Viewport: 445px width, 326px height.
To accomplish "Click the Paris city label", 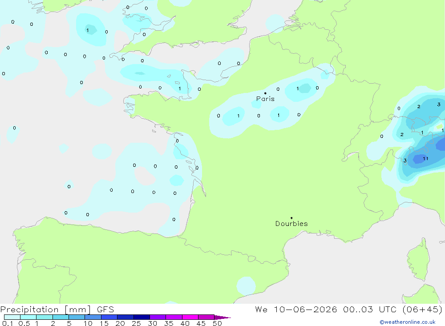I will click(x=265, y=99).
